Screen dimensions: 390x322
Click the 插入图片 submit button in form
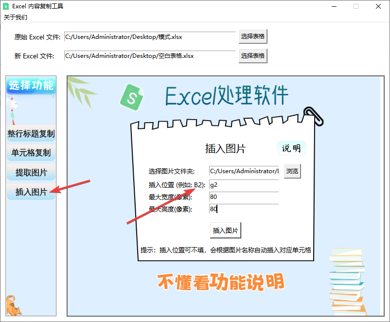point(226,231)
